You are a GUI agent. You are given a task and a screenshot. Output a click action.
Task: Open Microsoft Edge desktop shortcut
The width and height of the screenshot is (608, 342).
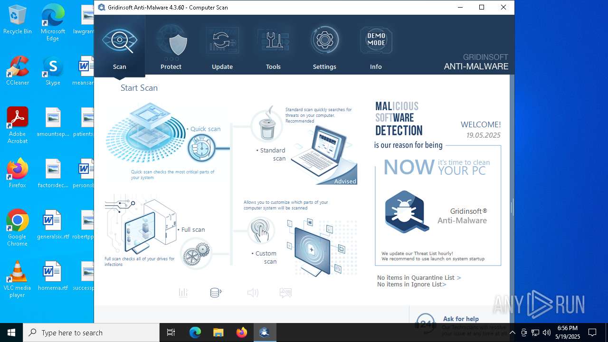tap(53, 23)
